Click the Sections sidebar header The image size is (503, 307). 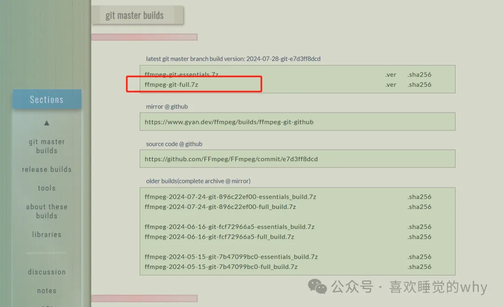47,99
